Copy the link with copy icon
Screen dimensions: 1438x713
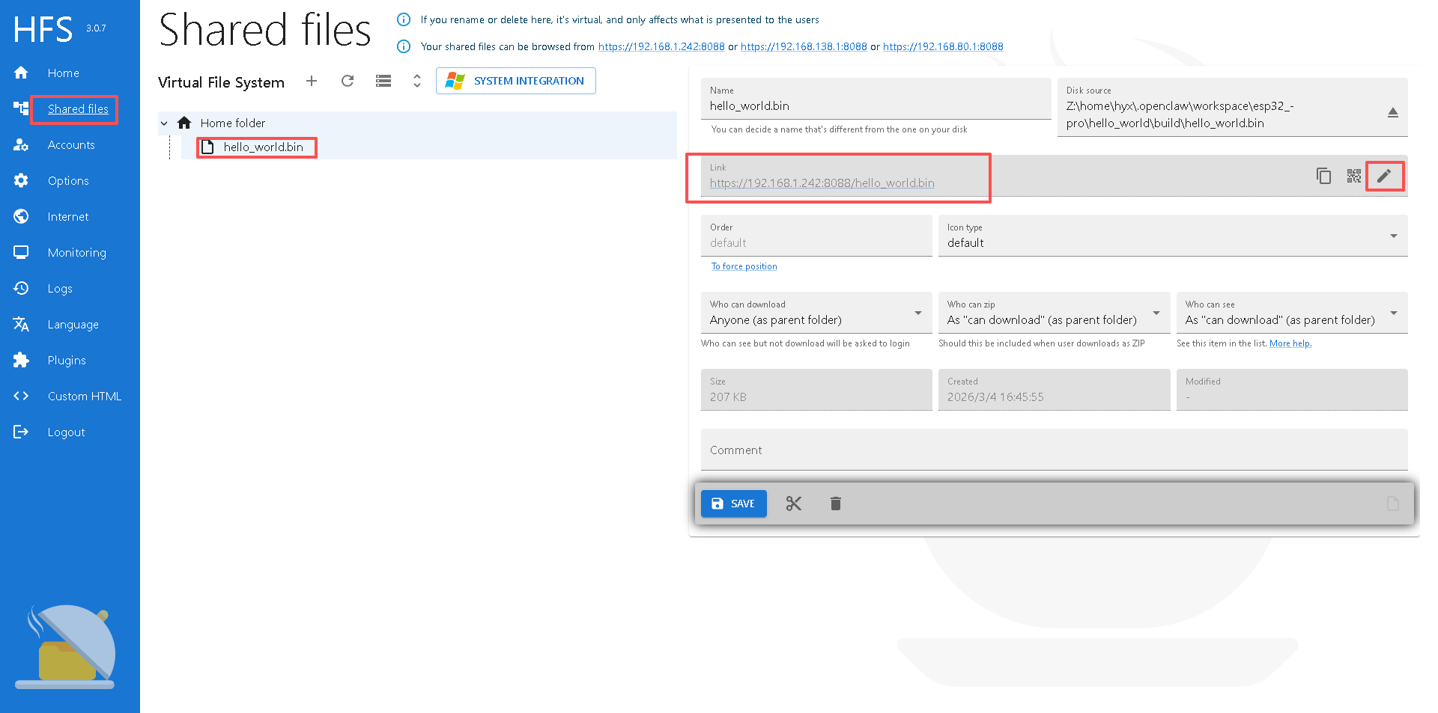pos(1324,176)
